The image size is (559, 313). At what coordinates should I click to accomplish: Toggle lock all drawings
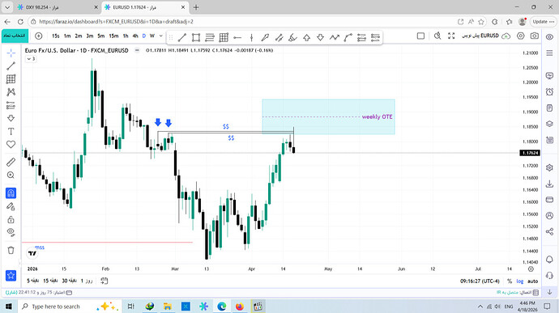(x=11, y=219)
